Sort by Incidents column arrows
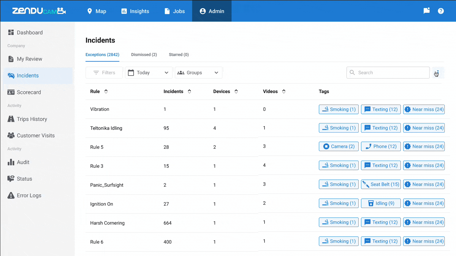Image resolution: width=456 pixels, height=256 pixels. pyautogui.click(x=189, y=91)
